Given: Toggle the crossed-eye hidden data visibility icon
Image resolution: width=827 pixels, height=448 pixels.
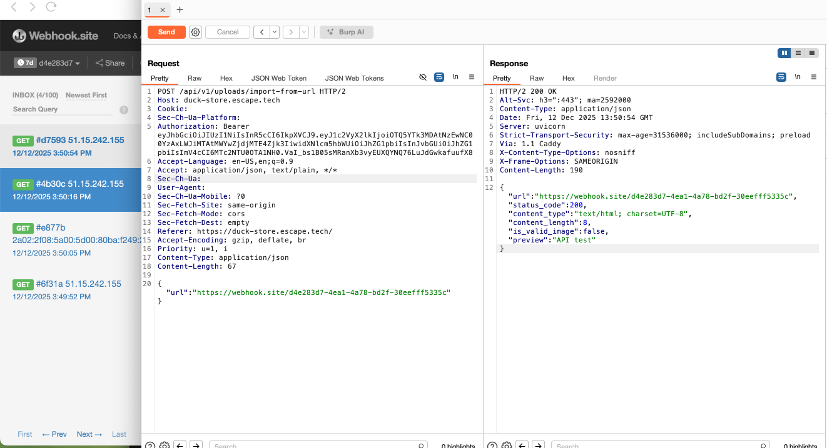Looking at the screenshot, I should coord(424,76).
